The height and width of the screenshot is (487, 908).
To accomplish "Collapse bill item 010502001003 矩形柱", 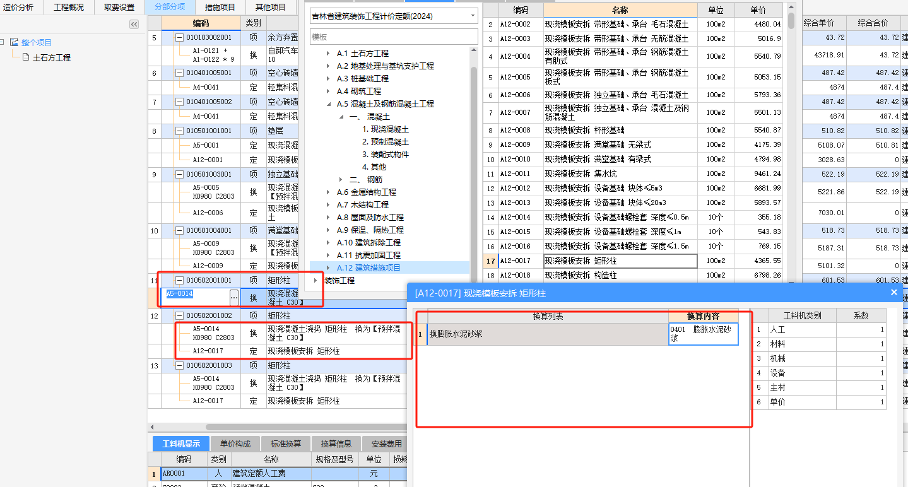I will click(x=179, y=366).
